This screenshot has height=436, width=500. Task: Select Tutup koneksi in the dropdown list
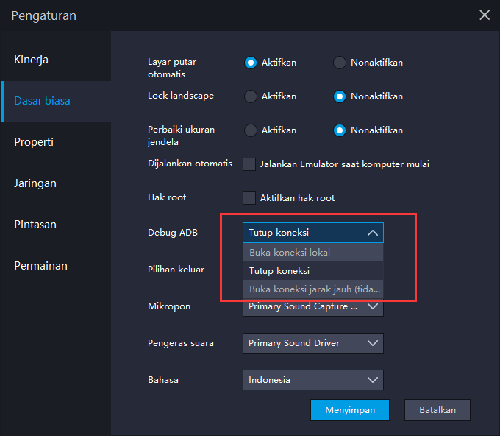point(312,271)
